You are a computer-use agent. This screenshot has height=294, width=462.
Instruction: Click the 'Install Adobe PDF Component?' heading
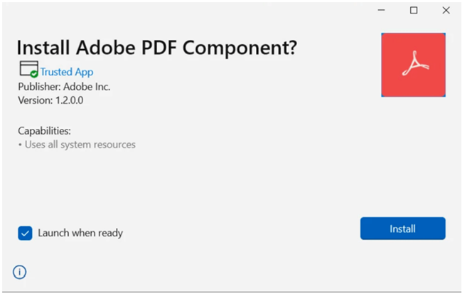coord(156,48)
